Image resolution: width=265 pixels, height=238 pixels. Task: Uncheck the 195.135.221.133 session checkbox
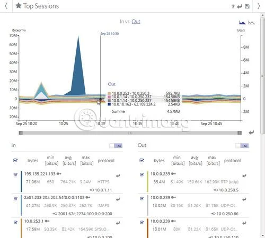click(x=15, y=174)
